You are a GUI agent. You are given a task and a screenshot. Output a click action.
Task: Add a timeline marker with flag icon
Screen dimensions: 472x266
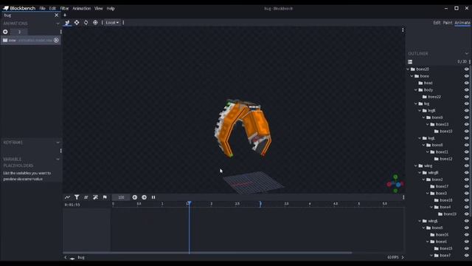coord(105,197)
